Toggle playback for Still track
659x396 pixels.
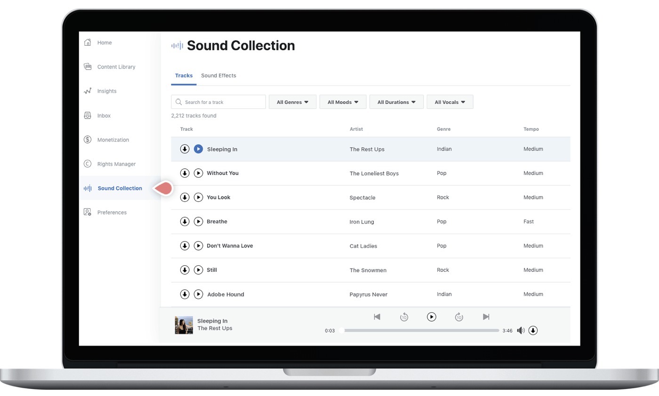click(198, 270)
